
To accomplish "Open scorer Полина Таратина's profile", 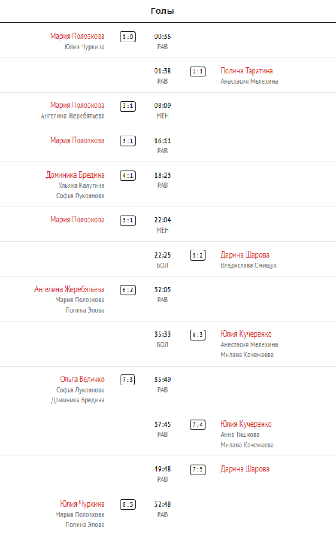I will click(x=246, y=71).
